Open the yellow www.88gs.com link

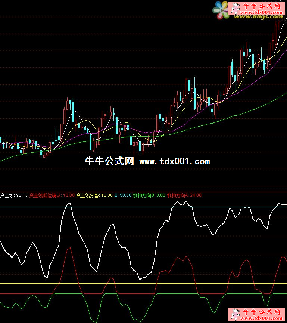coord(258,16)
